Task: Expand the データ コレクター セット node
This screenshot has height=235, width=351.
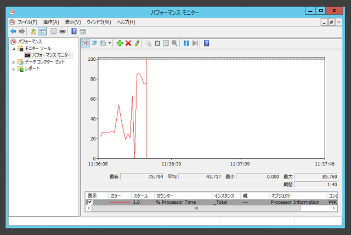Action: tap(13, 62)
